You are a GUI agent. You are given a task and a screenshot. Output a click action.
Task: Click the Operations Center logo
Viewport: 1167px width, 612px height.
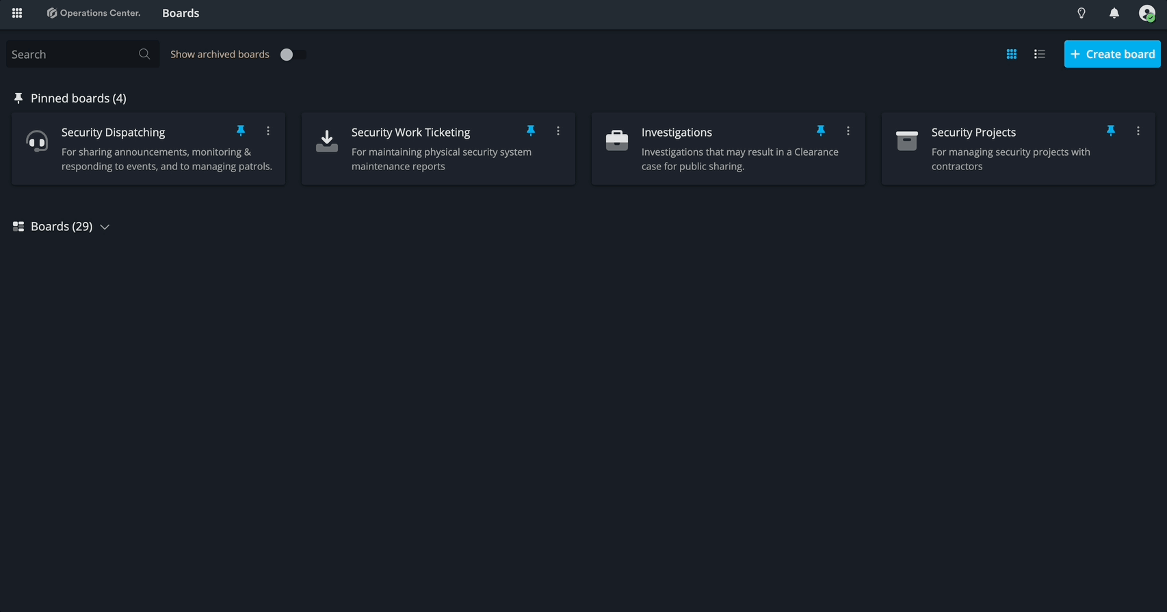[x=94, y=13]
